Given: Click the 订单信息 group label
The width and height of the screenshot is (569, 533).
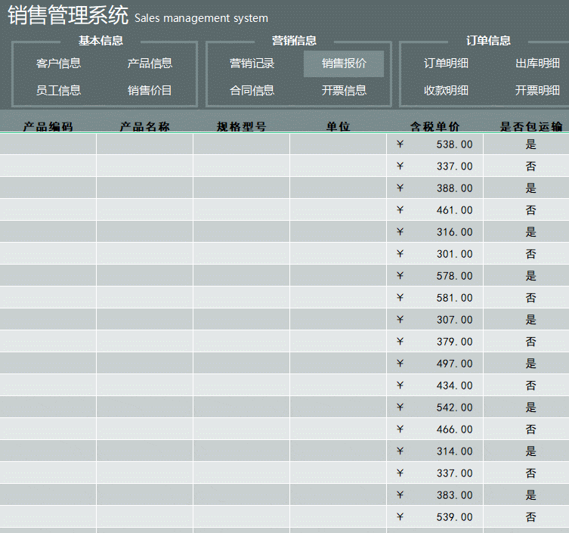Looking at the screenshot, I should pyautogui.click(x=488, y=40).
